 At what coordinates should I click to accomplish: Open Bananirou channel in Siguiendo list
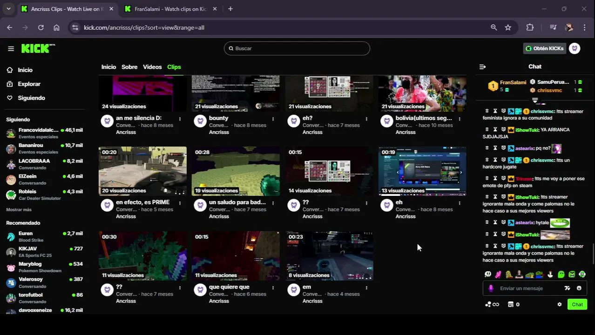click(x=44, y=148)
